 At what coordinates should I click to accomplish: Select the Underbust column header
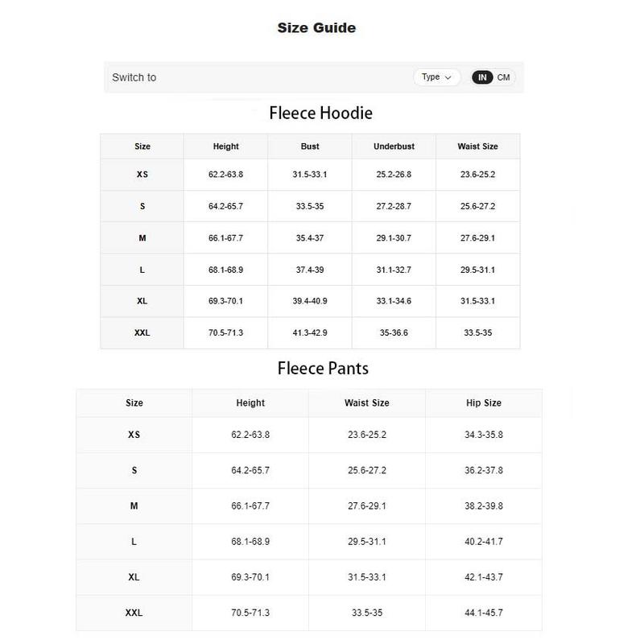pyautogui.click(x=394, y=147)
